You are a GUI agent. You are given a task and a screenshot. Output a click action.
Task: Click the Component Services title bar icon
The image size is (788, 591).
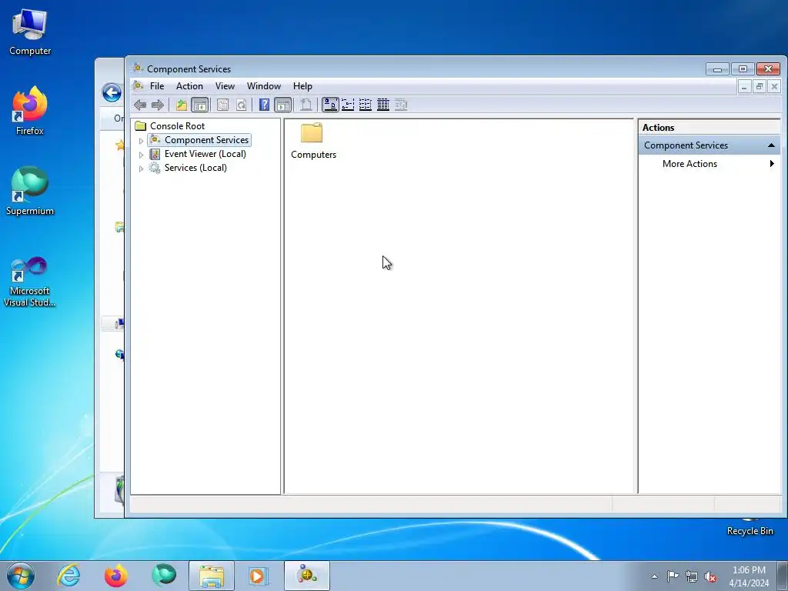pos(137,68)
